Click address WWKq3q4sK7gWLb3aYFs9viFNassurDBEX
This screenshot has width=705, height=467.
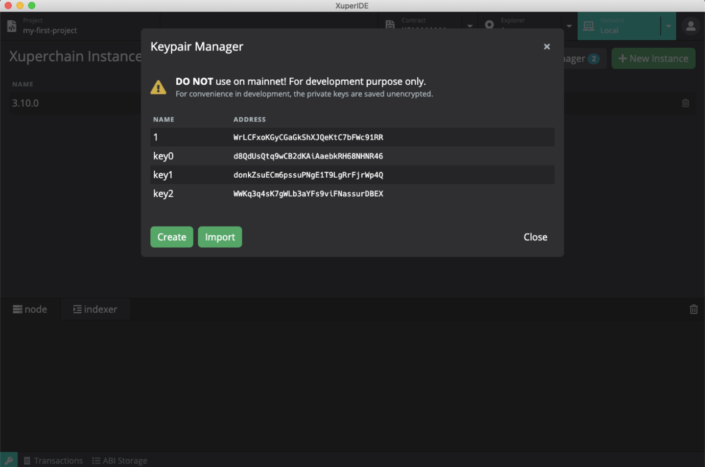coord(308,193)
